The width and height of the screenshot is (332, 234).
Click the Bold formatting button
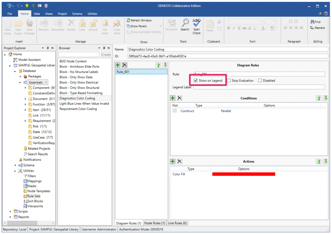click(x=229, y=28)
